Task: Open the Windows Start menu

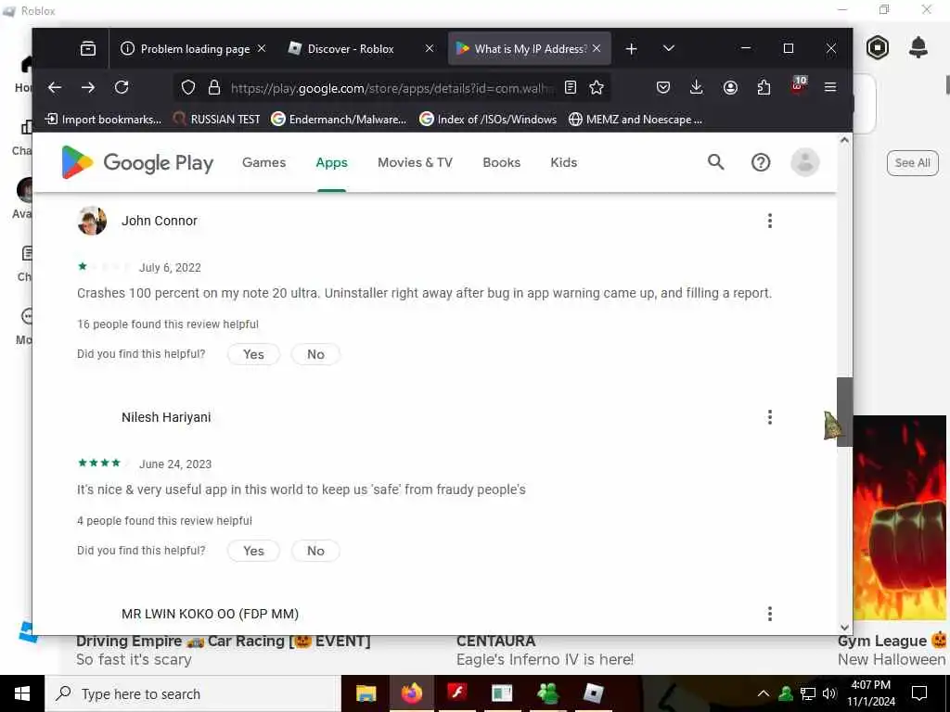Action: (x=22, y=693)
